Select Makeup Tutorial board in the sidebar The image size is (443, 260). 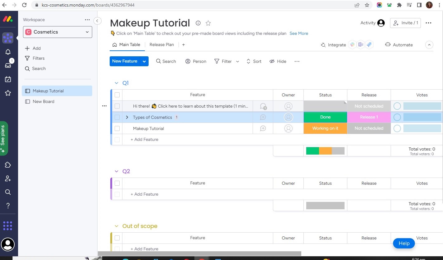coord(58,91)
